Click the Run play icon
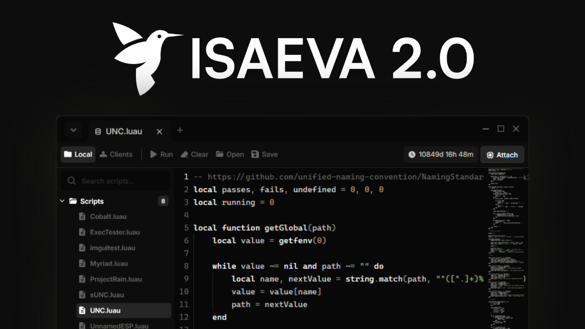 (153, 154)
